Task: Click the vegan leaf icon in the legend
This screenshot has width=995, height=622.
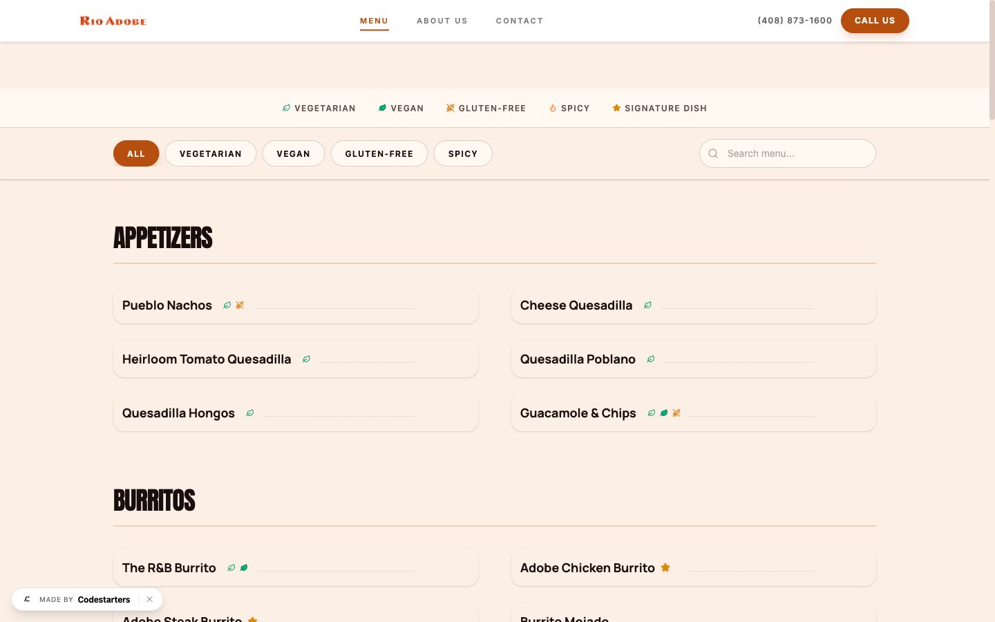Action: pos(382,108)
